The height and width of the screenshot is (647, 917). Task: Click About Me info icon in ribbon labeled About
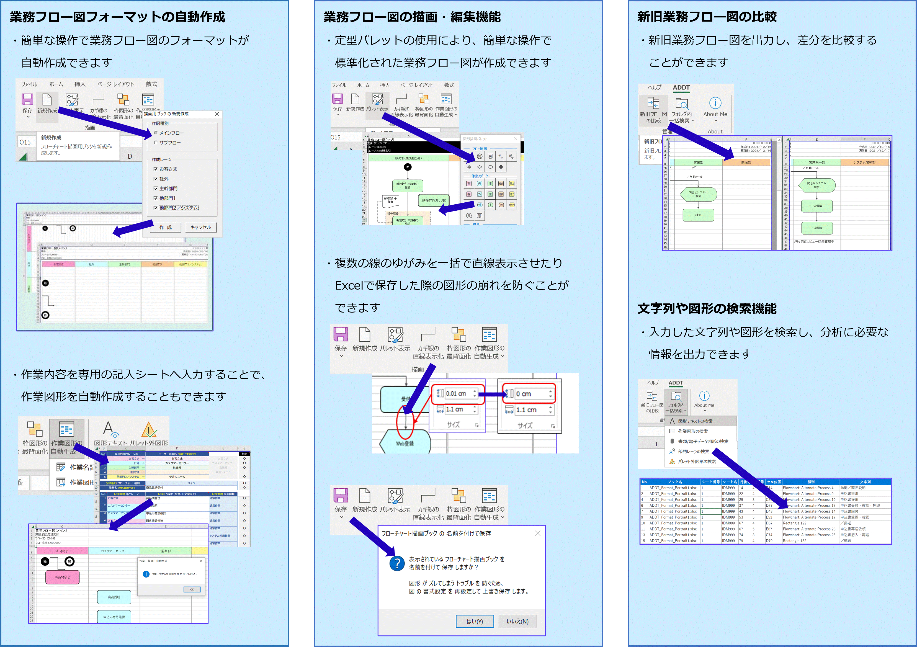(x=715, y=103)
